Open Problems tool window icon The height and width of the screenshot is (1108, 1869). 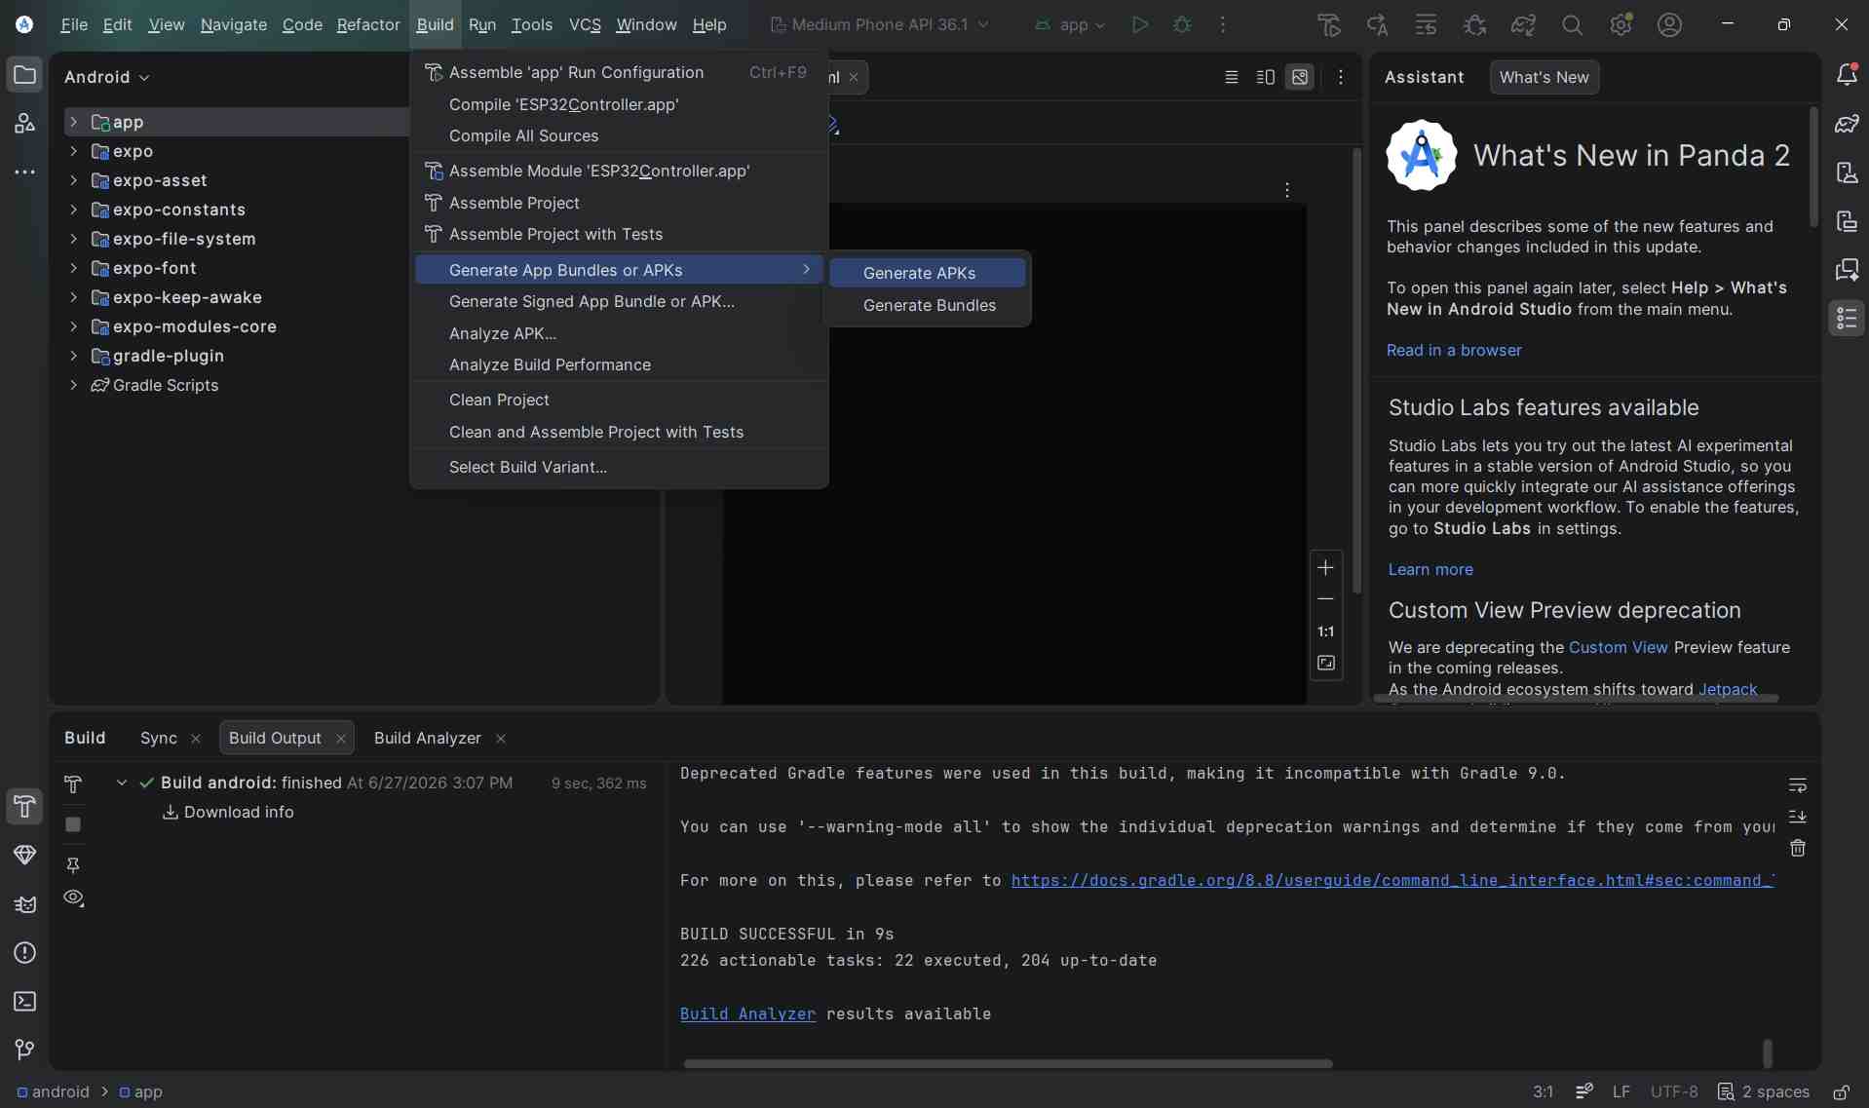24,952
